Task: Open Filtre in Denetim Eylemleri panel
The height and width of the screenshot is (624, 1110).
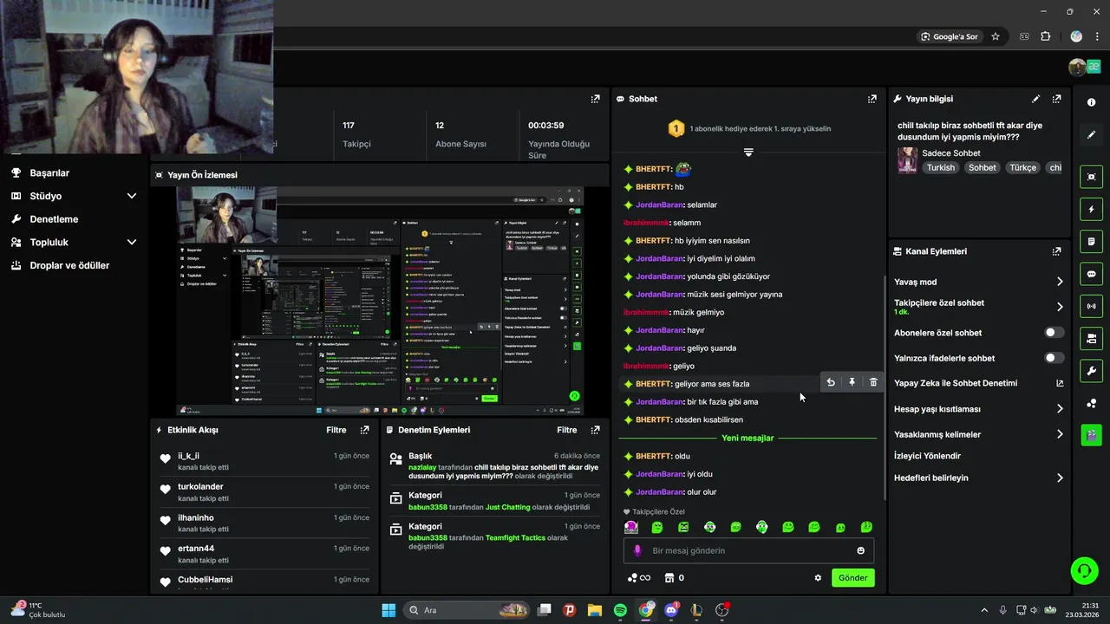Action: pyautogui.click(x=567, y=430)
